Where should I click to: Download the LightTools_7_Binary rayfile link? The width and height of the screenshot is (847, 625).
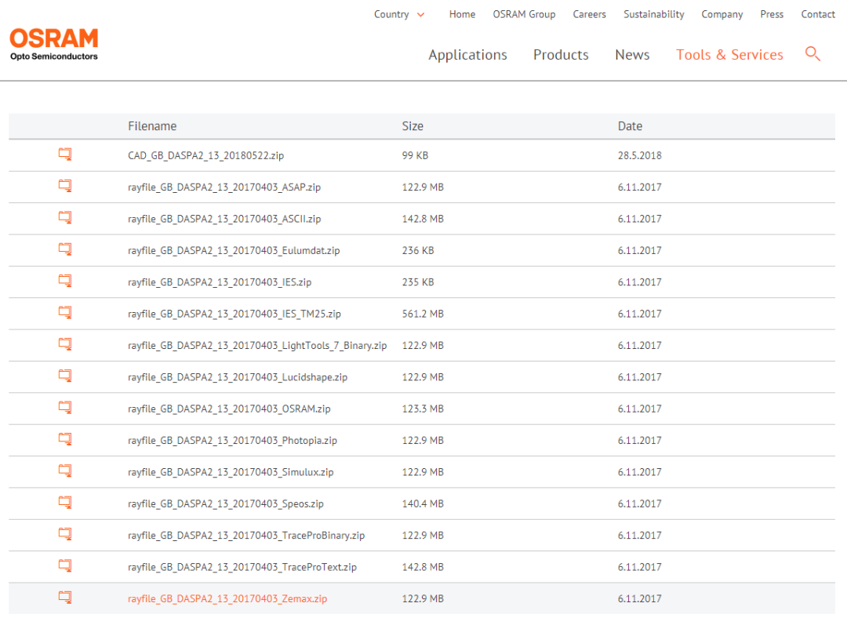pos(257,346)
